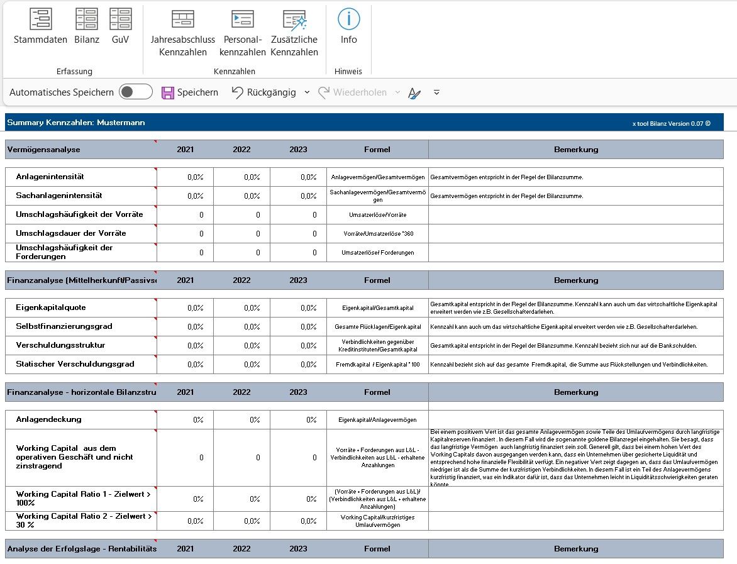Select the Eigenkapitalquote label cell
The height and width of the screenshot is (564, 737).
80,307
